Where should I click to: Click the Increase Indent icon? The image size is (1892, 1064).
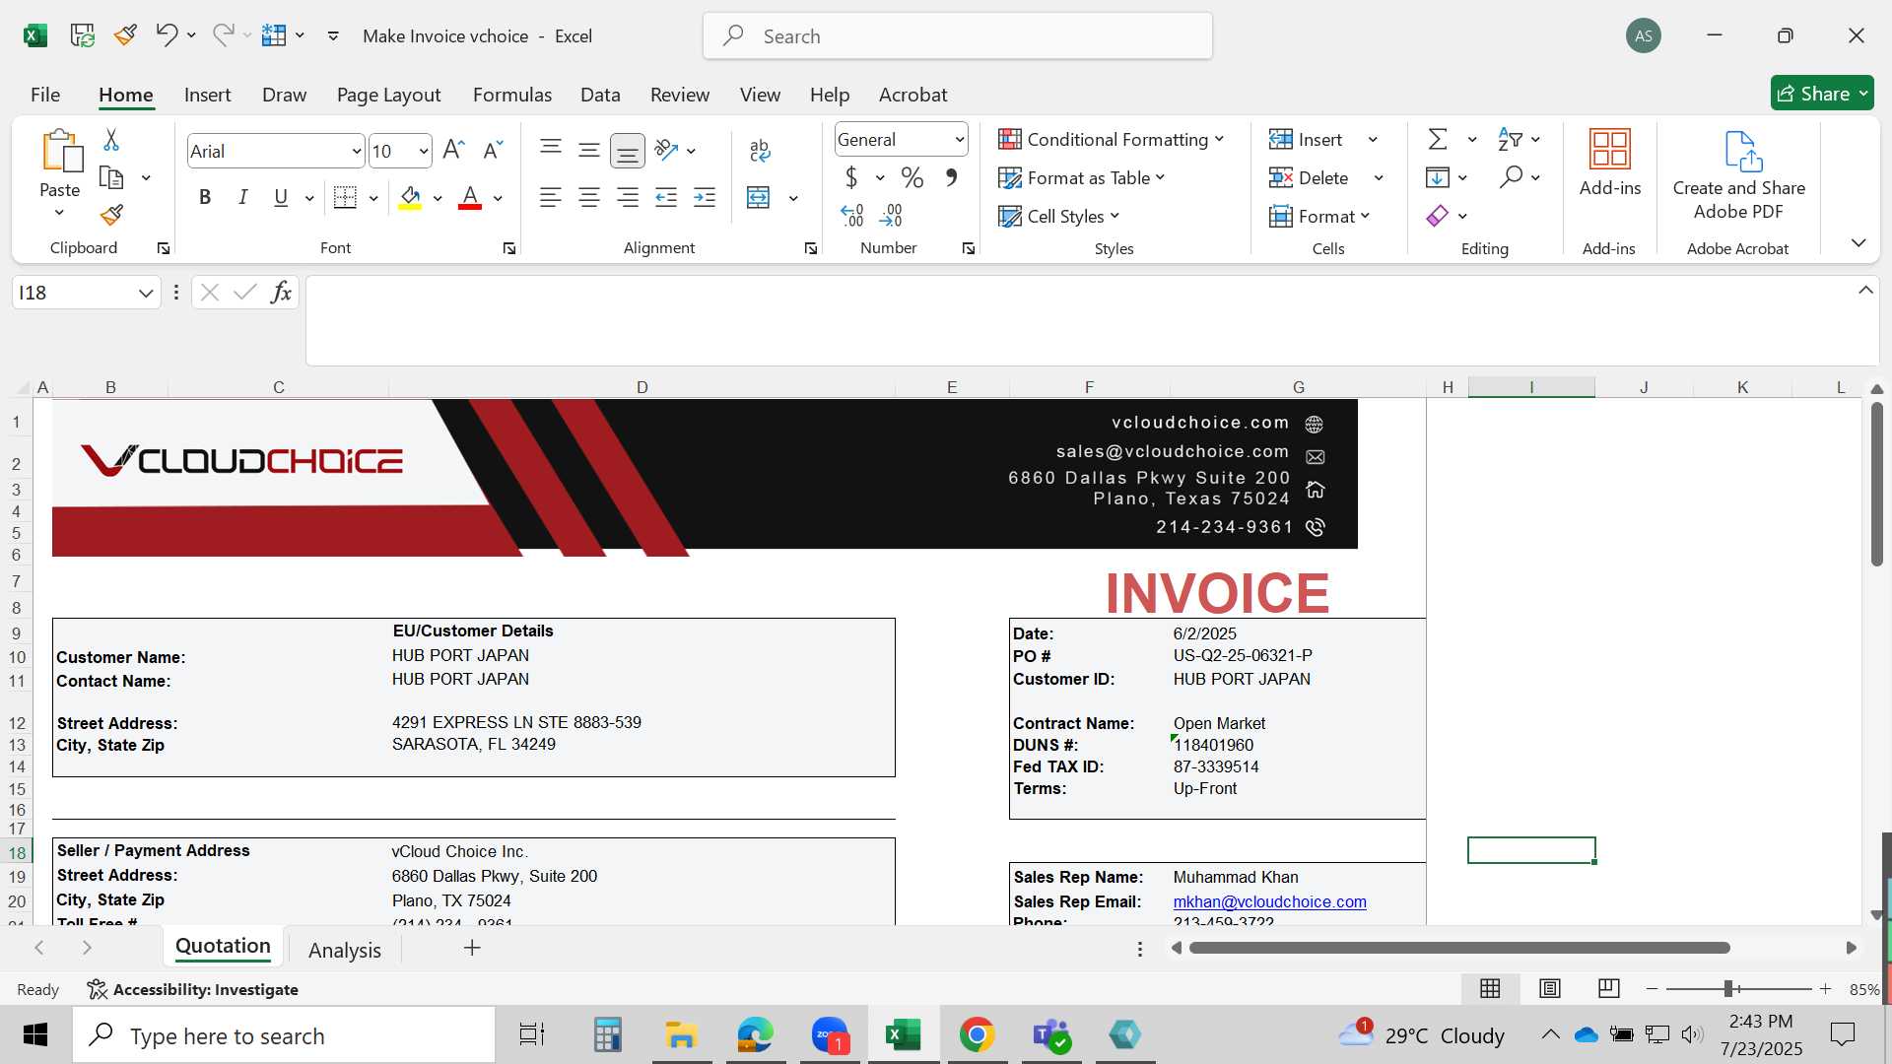705,197
